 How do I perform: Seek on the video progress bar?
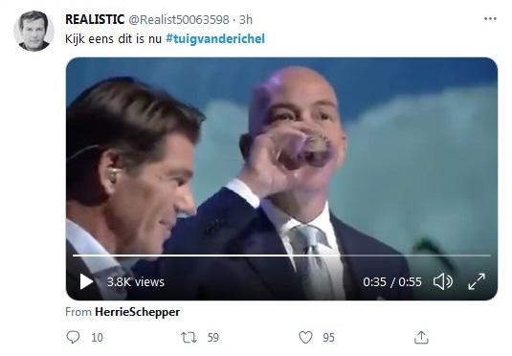tap(281, 256)
